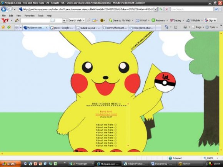Viewport: 223px width, 167px height.
Task: Run Live Search with the magnifier icon
Action: tap(216, 9)
